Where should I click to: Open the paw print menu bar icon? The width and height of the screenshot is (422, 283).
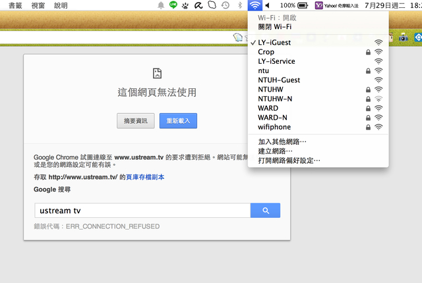(185, 5)
